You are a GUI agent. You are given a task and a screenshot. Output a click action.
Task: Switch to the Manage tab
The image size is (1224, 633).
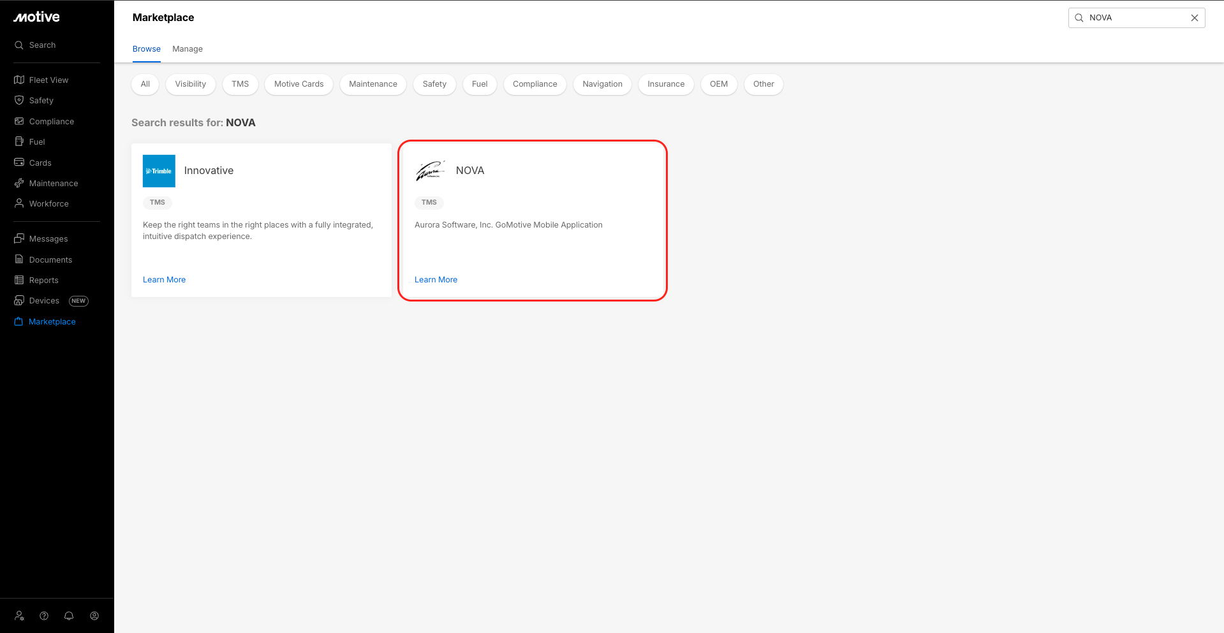coord(188,49)
